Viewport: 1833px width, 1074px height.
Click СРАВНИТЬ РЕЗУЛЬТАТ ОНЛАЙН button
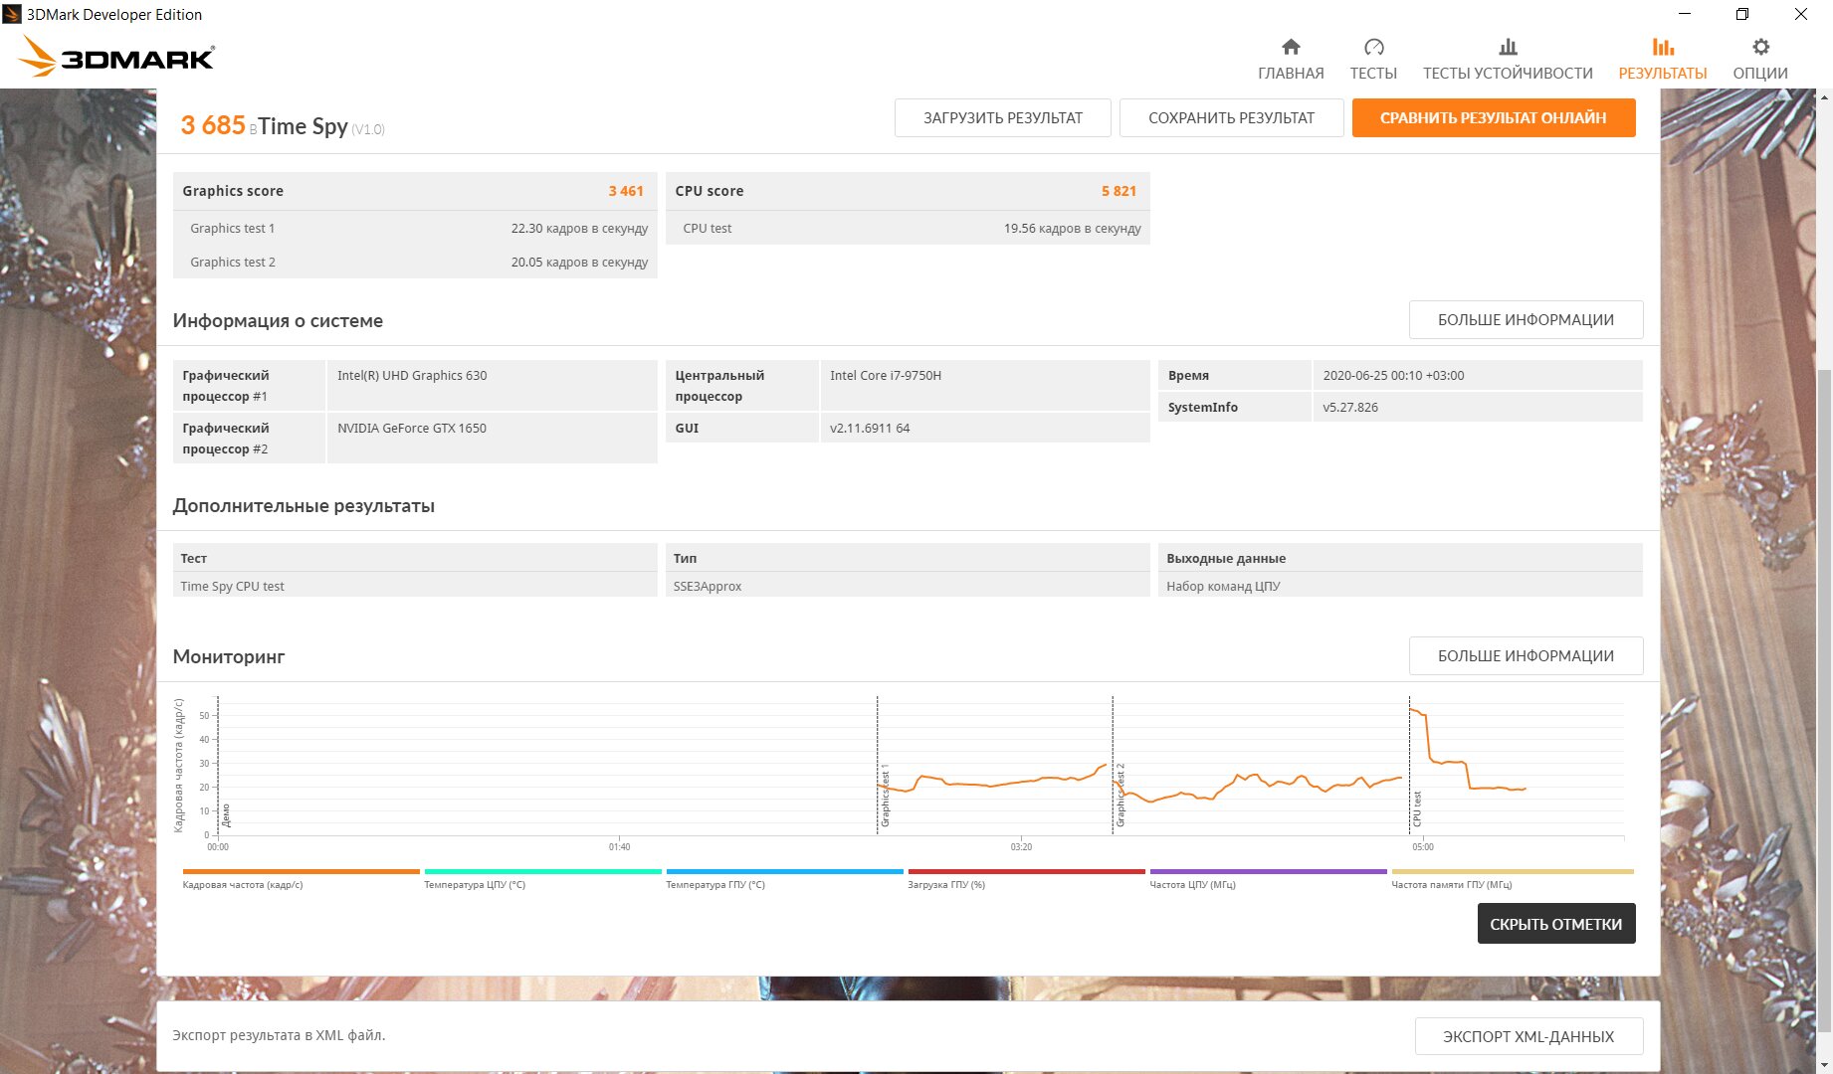[x=1493, y=117]
